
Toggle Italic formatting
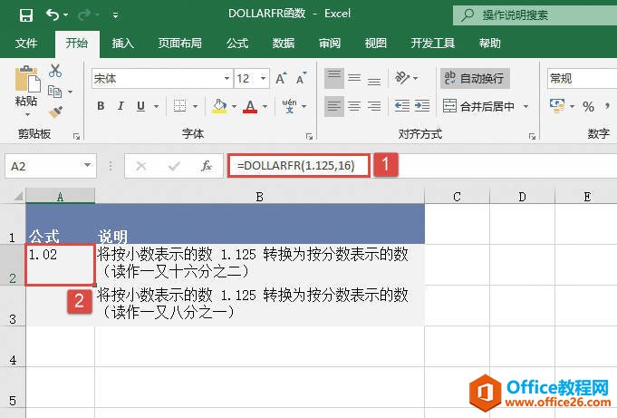[121, 105]
